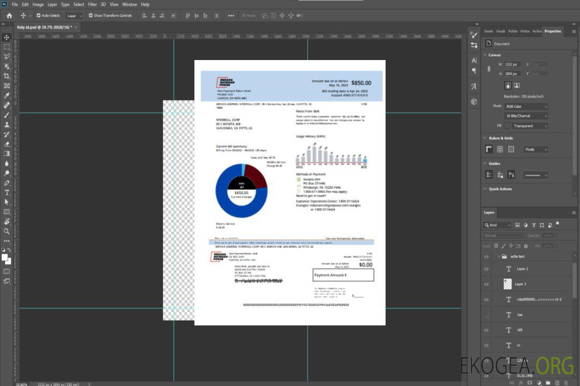Select the Zoom tool magnifier
This screenshot has width=580, height=386.
7,231
